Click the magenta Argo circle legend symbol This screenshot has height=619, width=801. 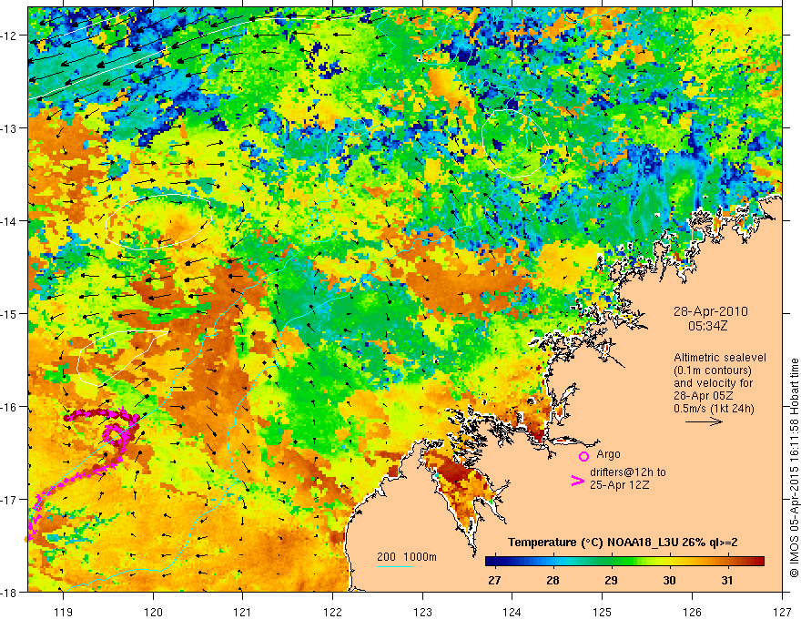pos(583,456)
